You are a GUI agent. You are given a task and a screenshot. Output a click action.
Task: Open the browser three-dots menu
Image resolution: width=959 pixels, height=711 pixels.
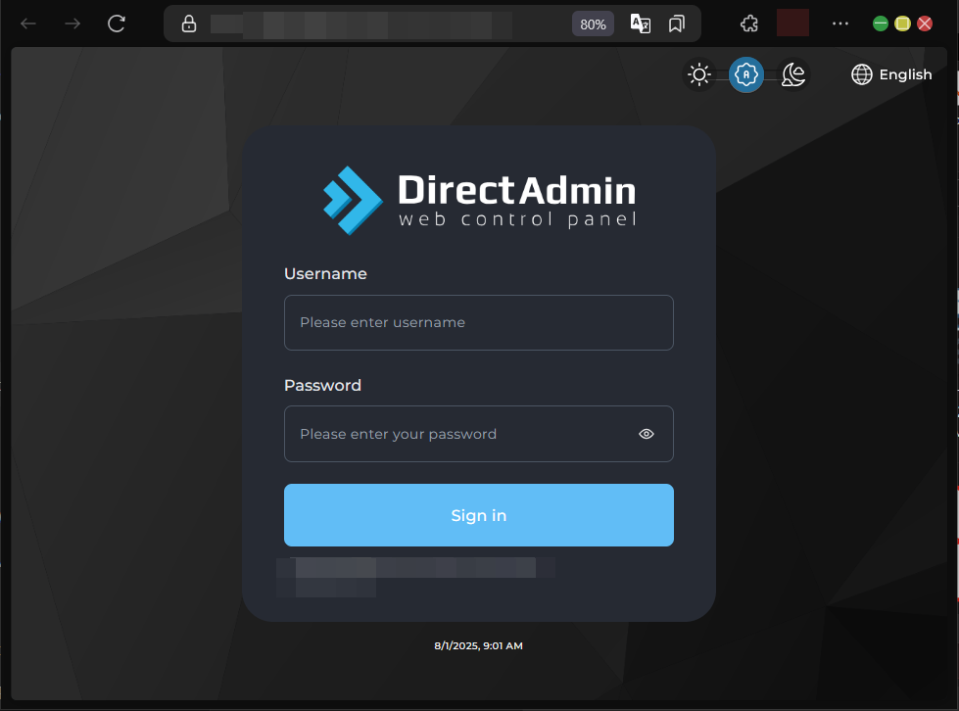coord(840,24)
